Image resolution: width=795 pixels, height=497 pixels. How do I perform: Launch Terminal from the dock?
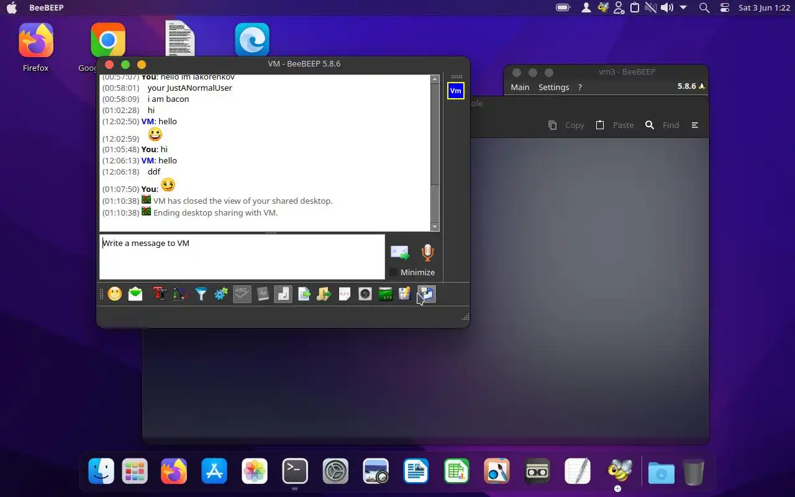pyautogui.click(x=295, y=472)
